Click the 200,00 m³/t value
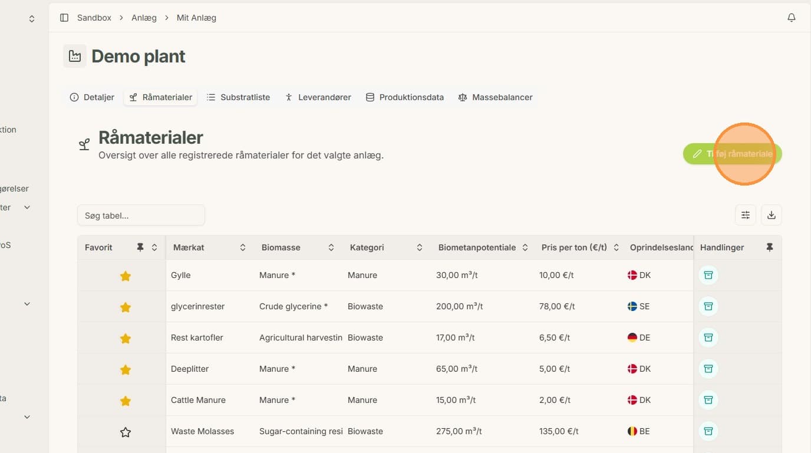Image resolution: width=811 pixels, height=453 pixels. click(x=459, y=306)
